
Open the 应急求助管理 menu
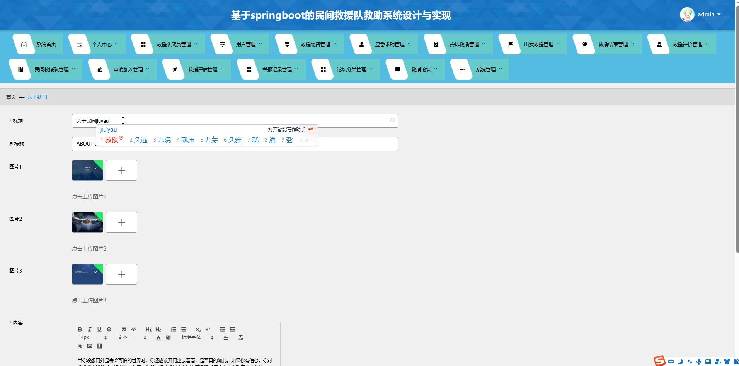click(x=384, y=44)
